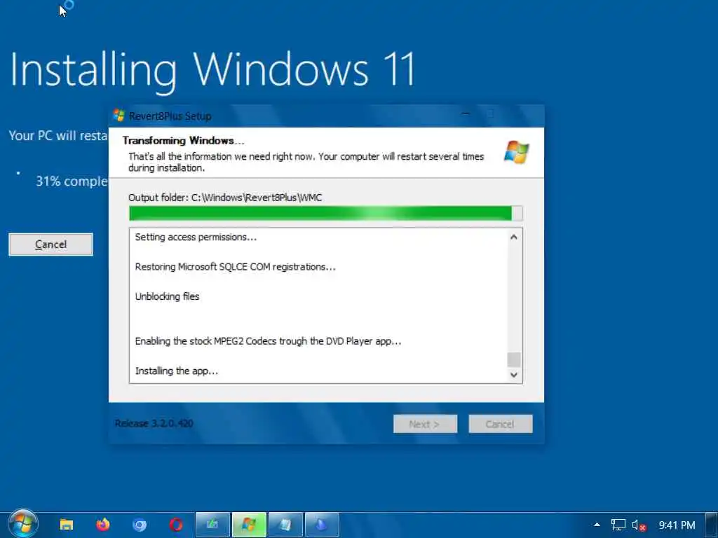
Task: Select the 'Unblocking files' log line
Action: (x=167, y=296)
